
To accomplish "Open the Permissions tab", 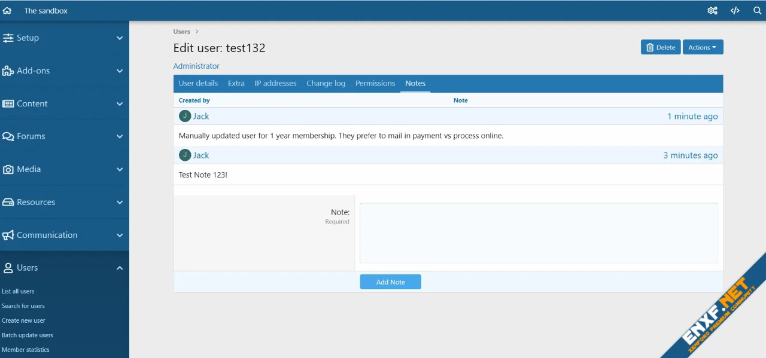I will pyautogui.click(x=375, y=83).
